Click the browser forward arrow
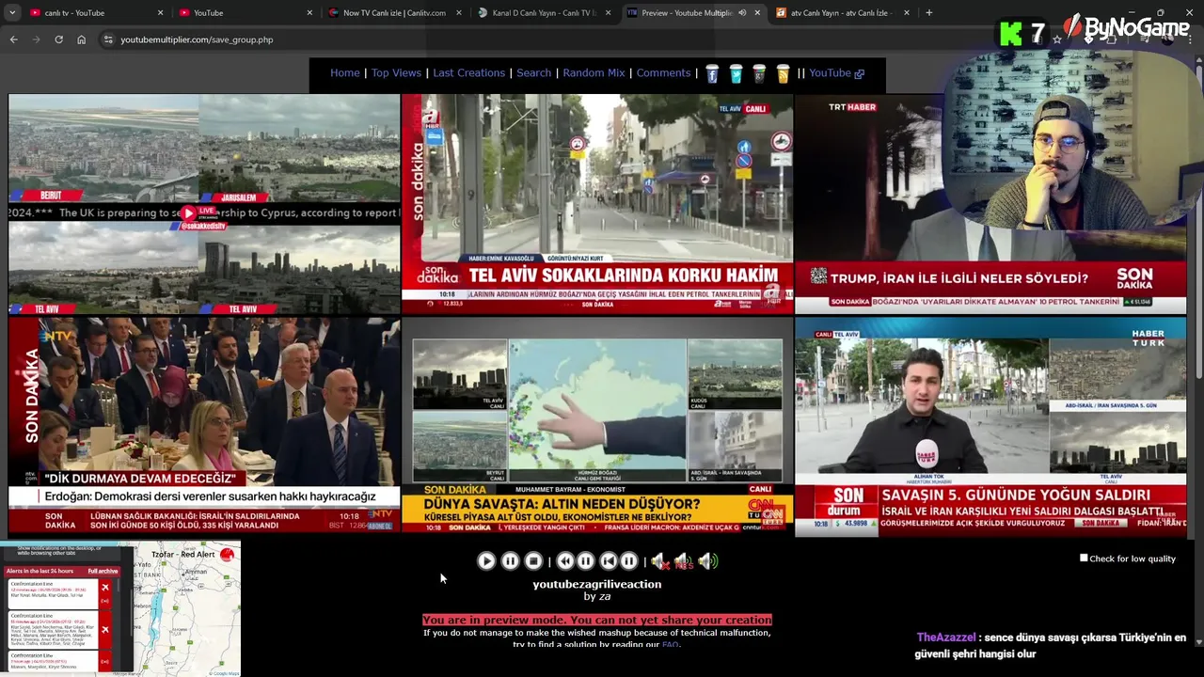 pyautogui.click(x=36, y=39)
